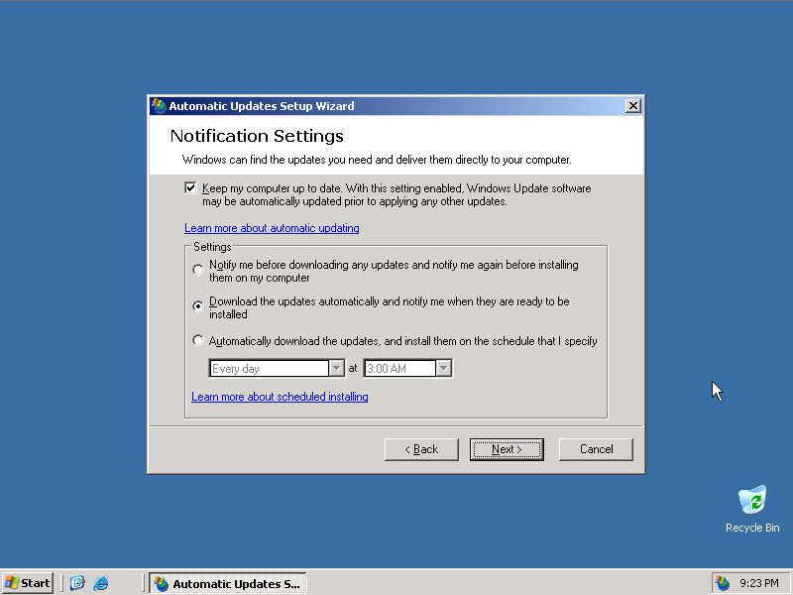793x595 pixels.
Task: Open Learn more about scheduled installing link
Action: click(x=280, y=397)
